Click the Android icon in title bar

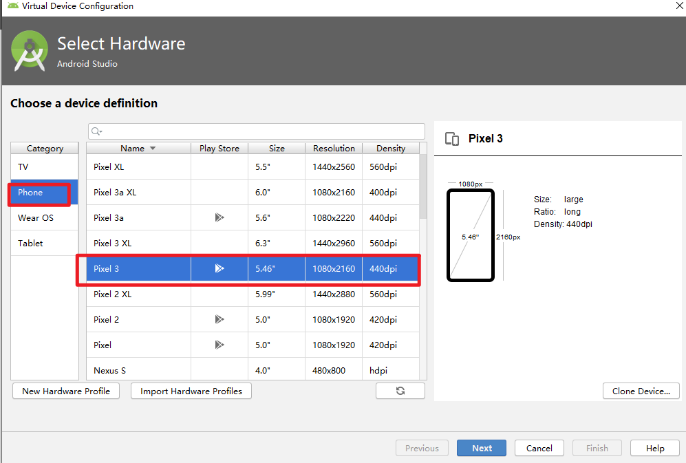13,6
